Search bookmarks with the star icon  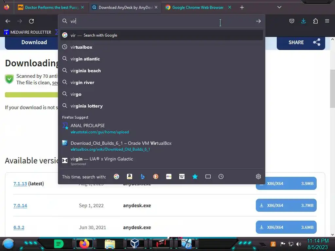coord(195,176)
